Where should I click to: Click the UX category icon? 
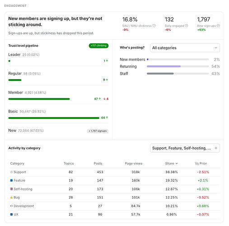click(11, 214)
